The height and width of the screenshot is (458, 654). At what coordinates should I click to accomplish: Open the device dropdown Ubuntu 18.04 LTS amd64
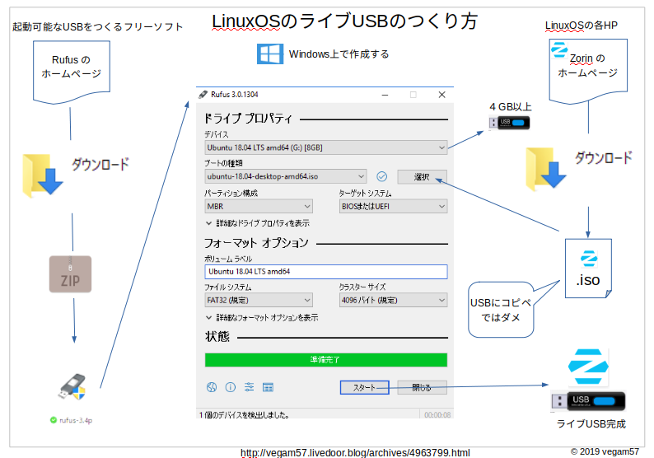[325, 147]
